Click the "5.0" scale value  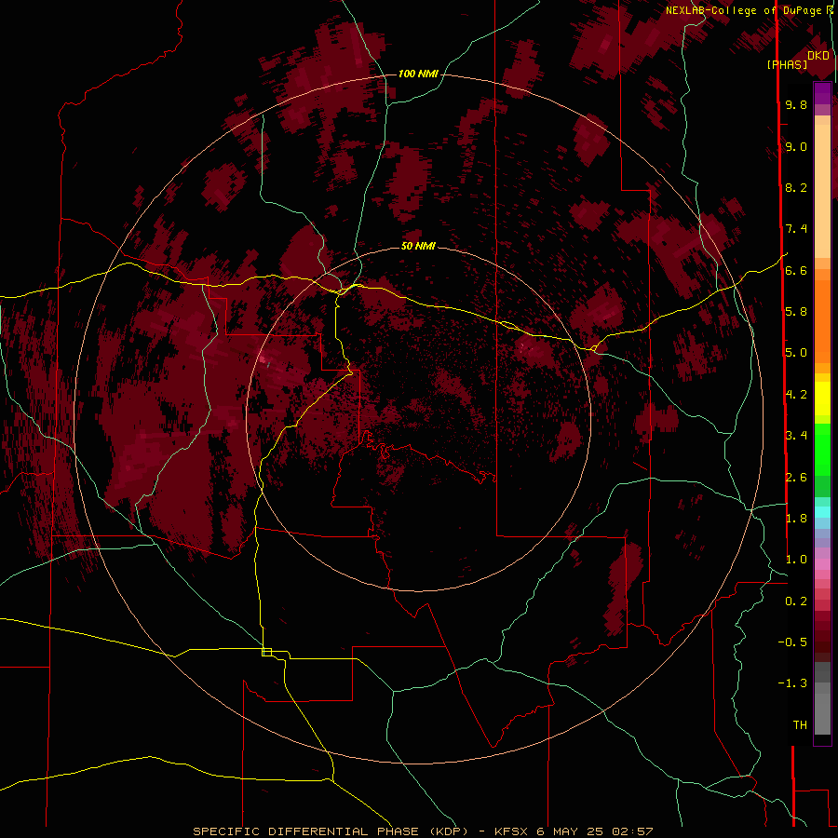coord(796,353)
